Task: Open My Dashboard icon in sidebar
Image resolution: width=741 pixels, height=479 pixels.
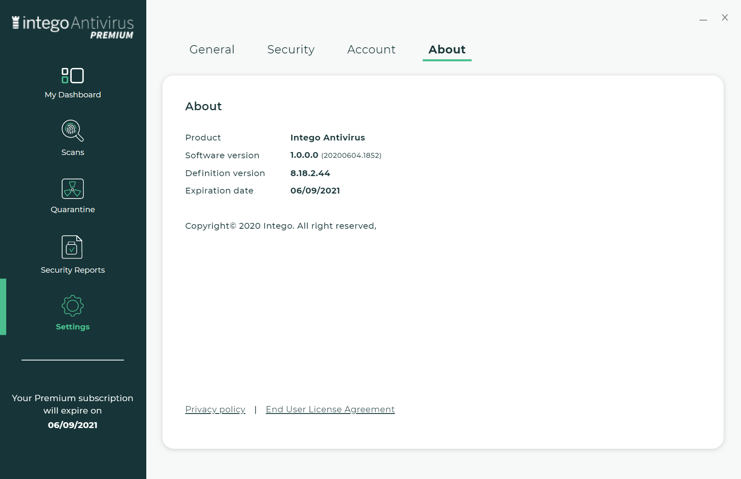Action: tap(73, 76)
